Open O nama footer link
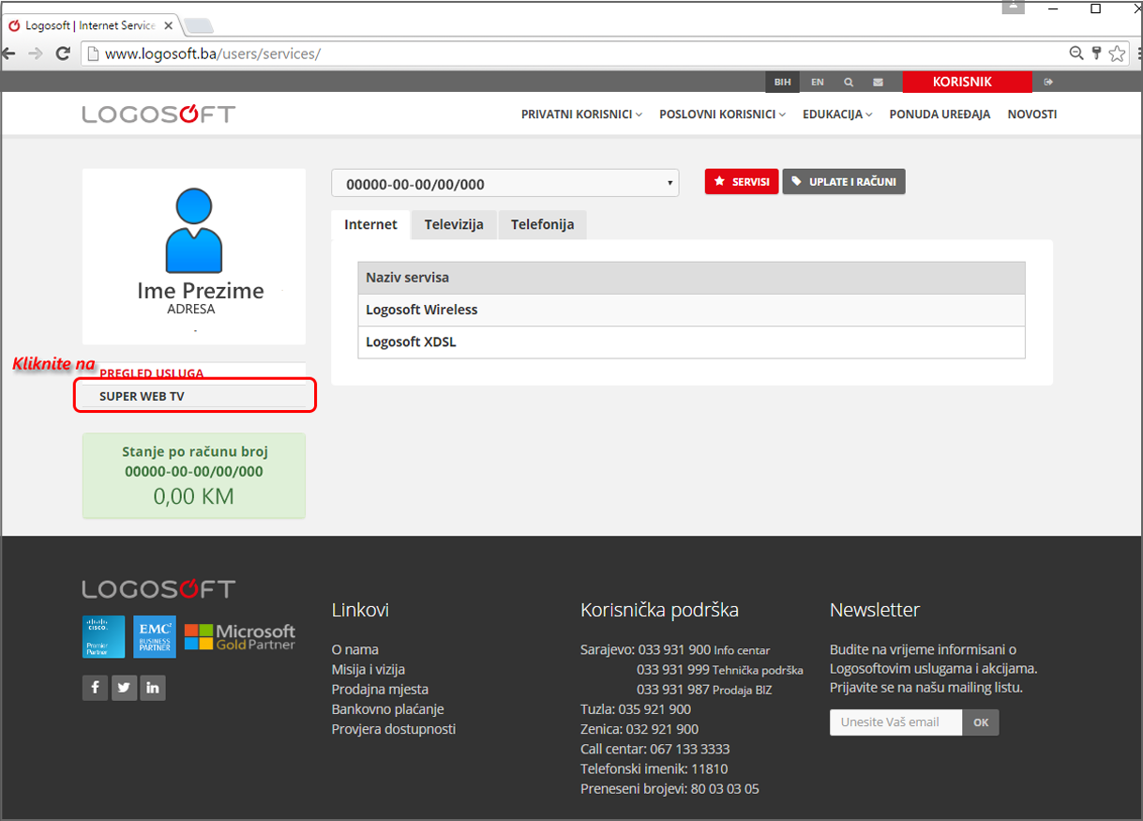The image size is (1143, 821). [355, 649]
